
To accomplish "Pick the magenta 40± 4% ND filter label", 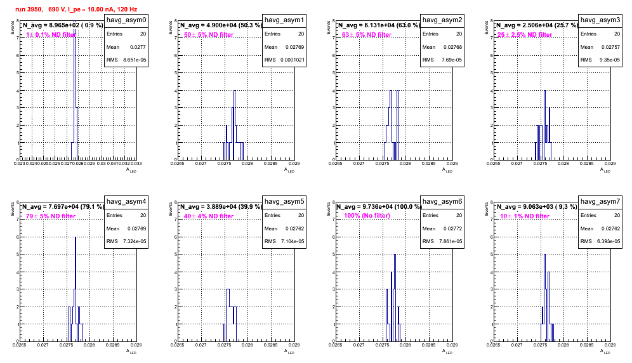I will coord(209,216).
